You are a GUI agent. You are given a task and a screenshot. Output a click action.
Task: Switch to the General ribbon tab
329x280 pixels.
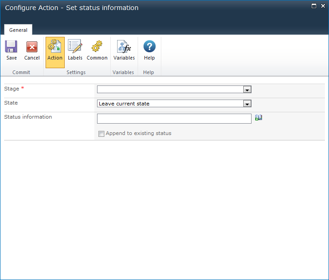[18, 30]
